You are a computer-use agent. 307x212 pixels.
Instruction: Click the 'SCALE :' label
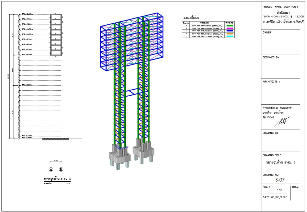267,187
